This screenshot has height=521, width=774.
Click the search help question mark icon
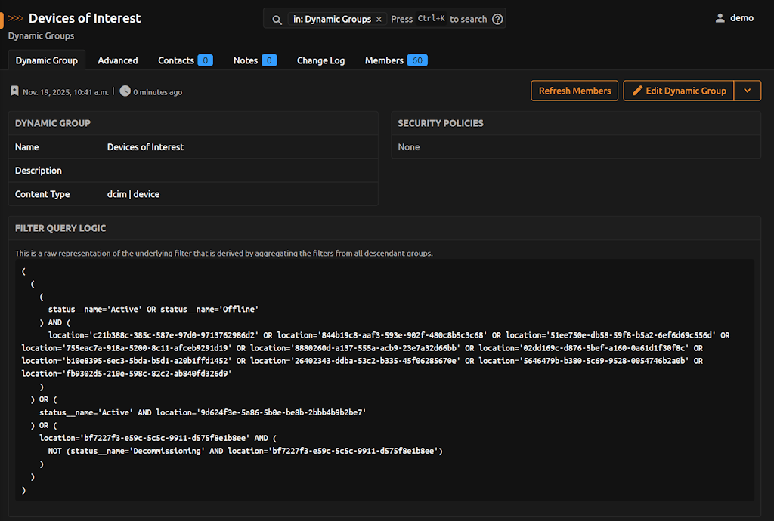point(497,19)
